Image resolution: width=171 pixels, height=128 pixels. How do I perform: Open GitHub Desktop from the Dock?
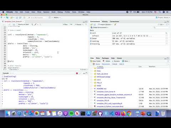click(x=100, y=113)
